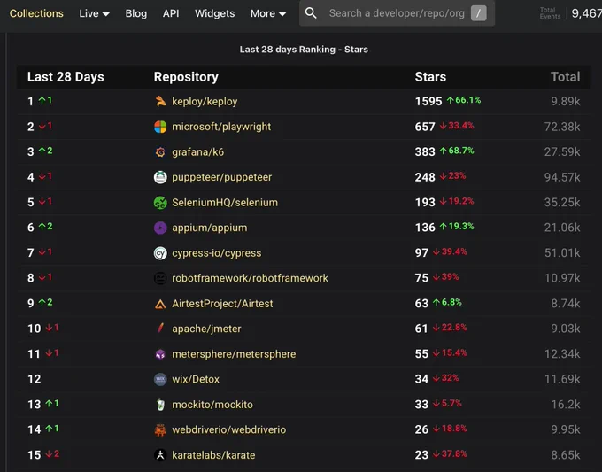The height and width of the screenshot is (472, 602).
Task: Click the 37.8% decrease for karate
Action: point(450,454)
